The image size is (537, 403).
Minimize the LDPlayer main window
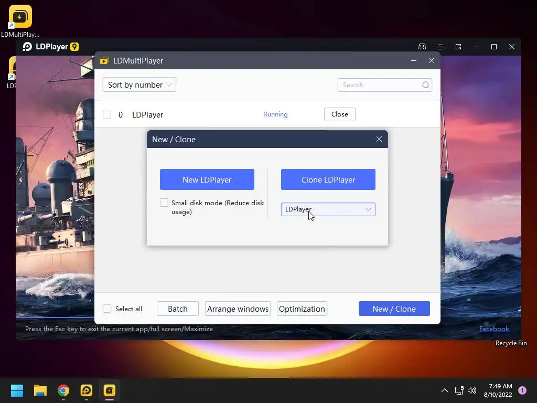point(476,47)
